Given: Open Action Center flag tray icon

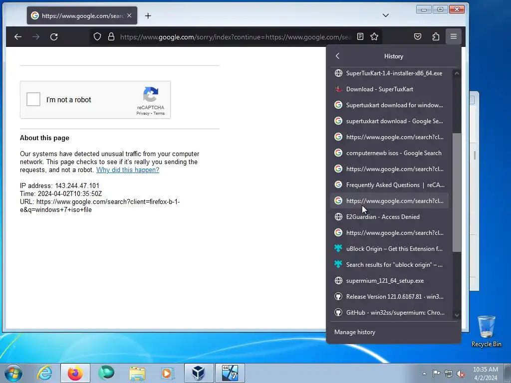Looking at the screenshot, I should click(436, 374).
